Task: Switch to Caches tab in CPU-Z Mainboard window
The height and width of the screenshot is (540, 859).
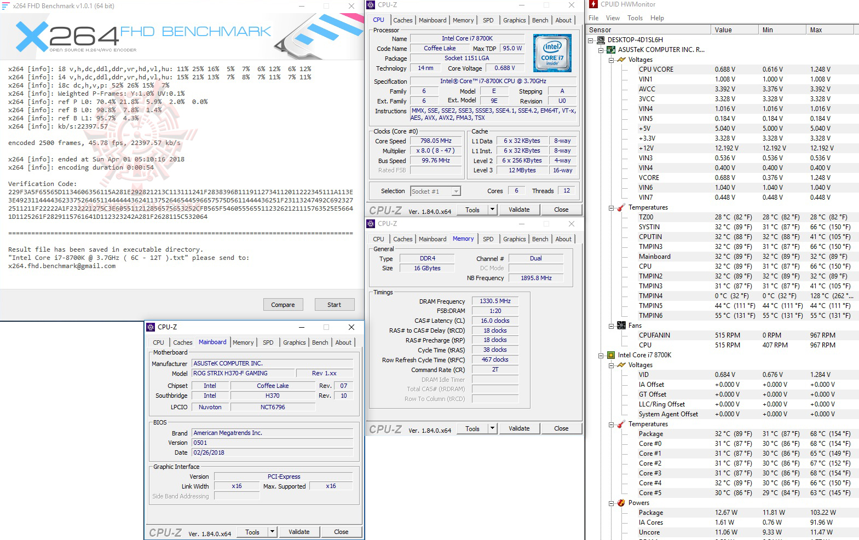Action: [183, 342]
